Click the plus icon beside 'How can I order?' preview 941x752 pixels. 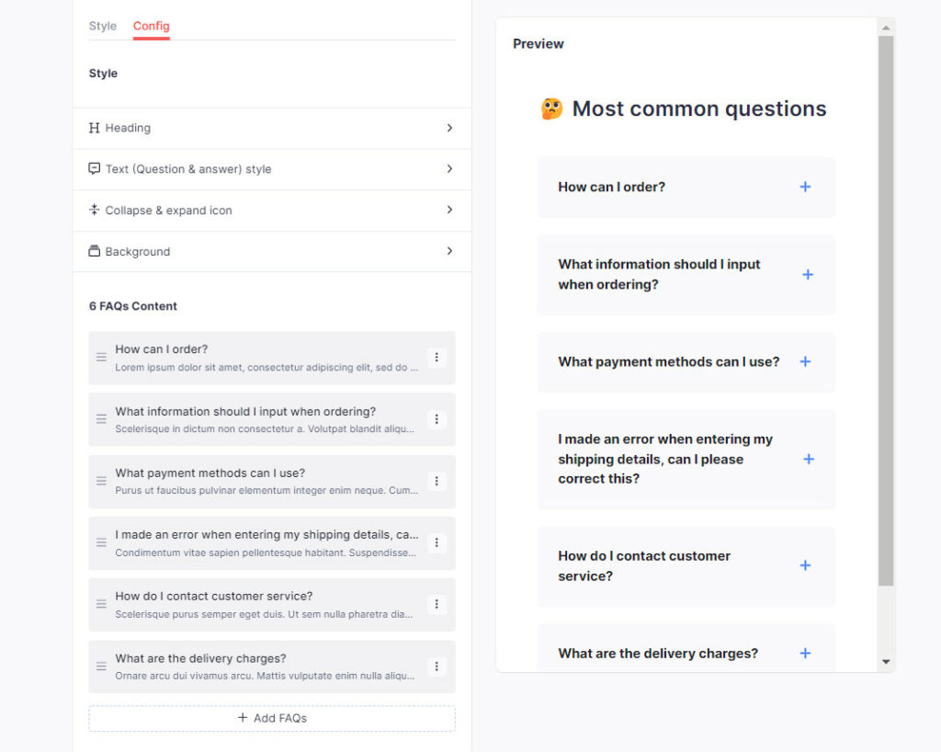[805, 188]
